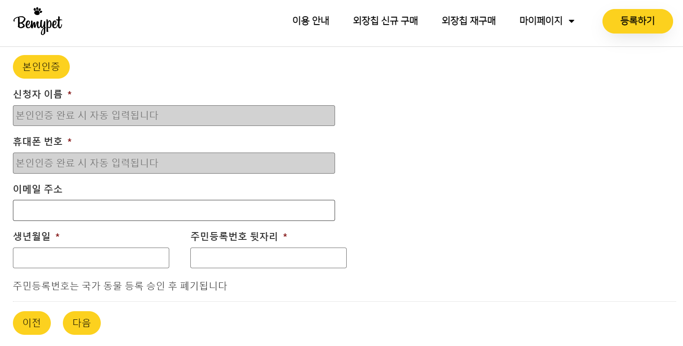Image resolution: width=683 pixels, height=346 pixels.
Task: Open 이용 안내 navigation menu item
Action: (x=310, y=21)
